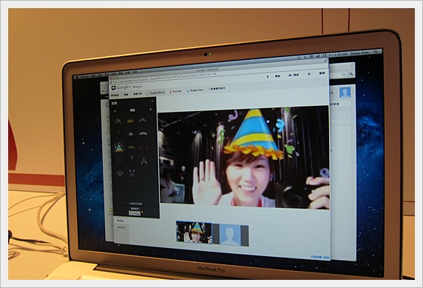Mute the microphone in Hangouts toolbar
The height and width of the screenshot is (288, 423).
[268, 77]
